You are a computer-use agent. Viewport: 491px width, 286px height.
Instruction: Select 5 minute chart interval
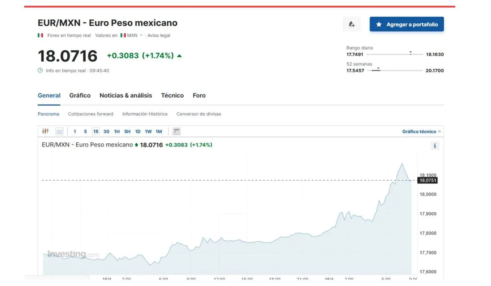(x=85, y=132)
